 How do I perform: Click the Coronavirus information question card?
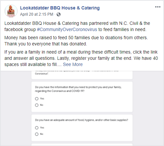pyautogui.click(x=82, y=97)
